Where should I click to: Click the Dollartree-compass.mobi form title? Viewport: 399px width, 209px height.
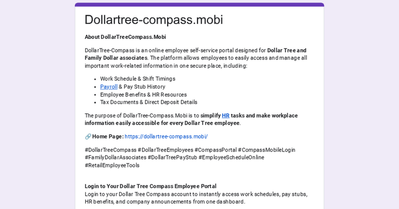pyautogui.click(x=154, y=20)
